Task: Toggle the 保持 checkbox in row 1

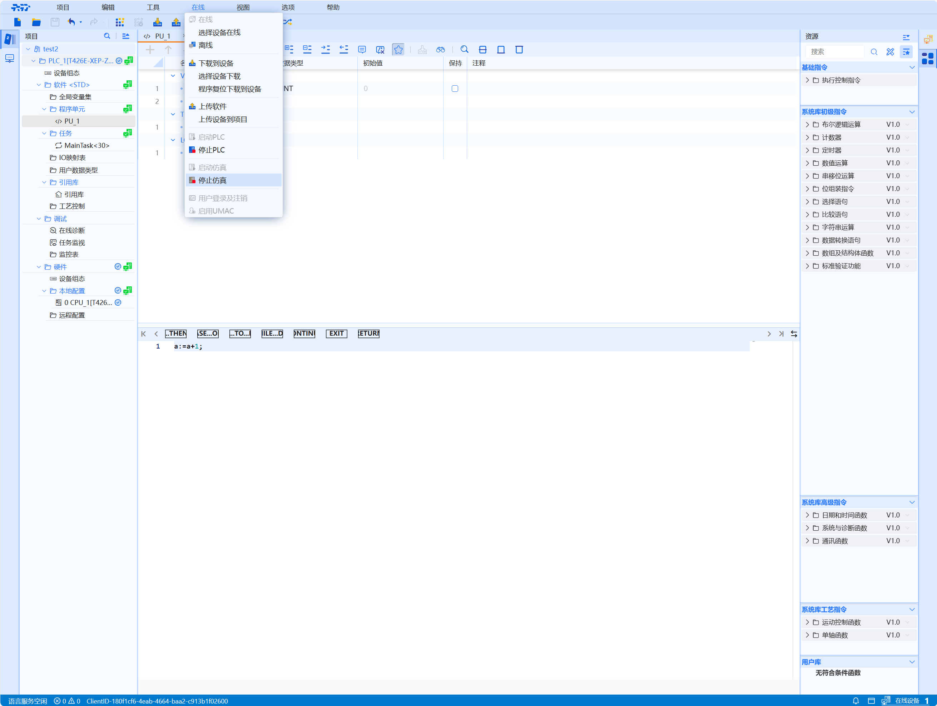Action: [455, 89]
